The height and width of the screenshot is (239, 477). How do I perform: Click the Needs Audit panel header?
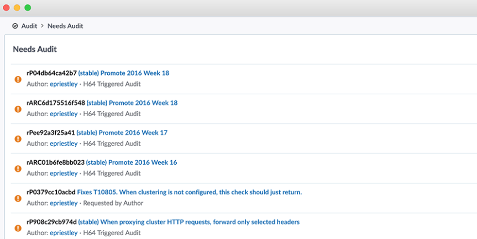coord(35,49)
